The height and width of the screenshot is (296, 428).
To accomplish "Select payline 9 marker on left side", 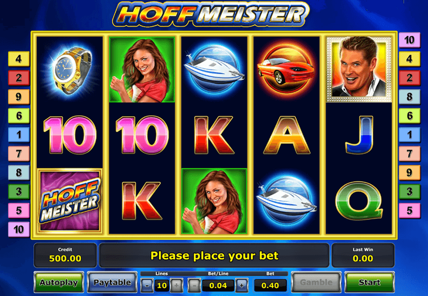I will (x=18, y=96).
